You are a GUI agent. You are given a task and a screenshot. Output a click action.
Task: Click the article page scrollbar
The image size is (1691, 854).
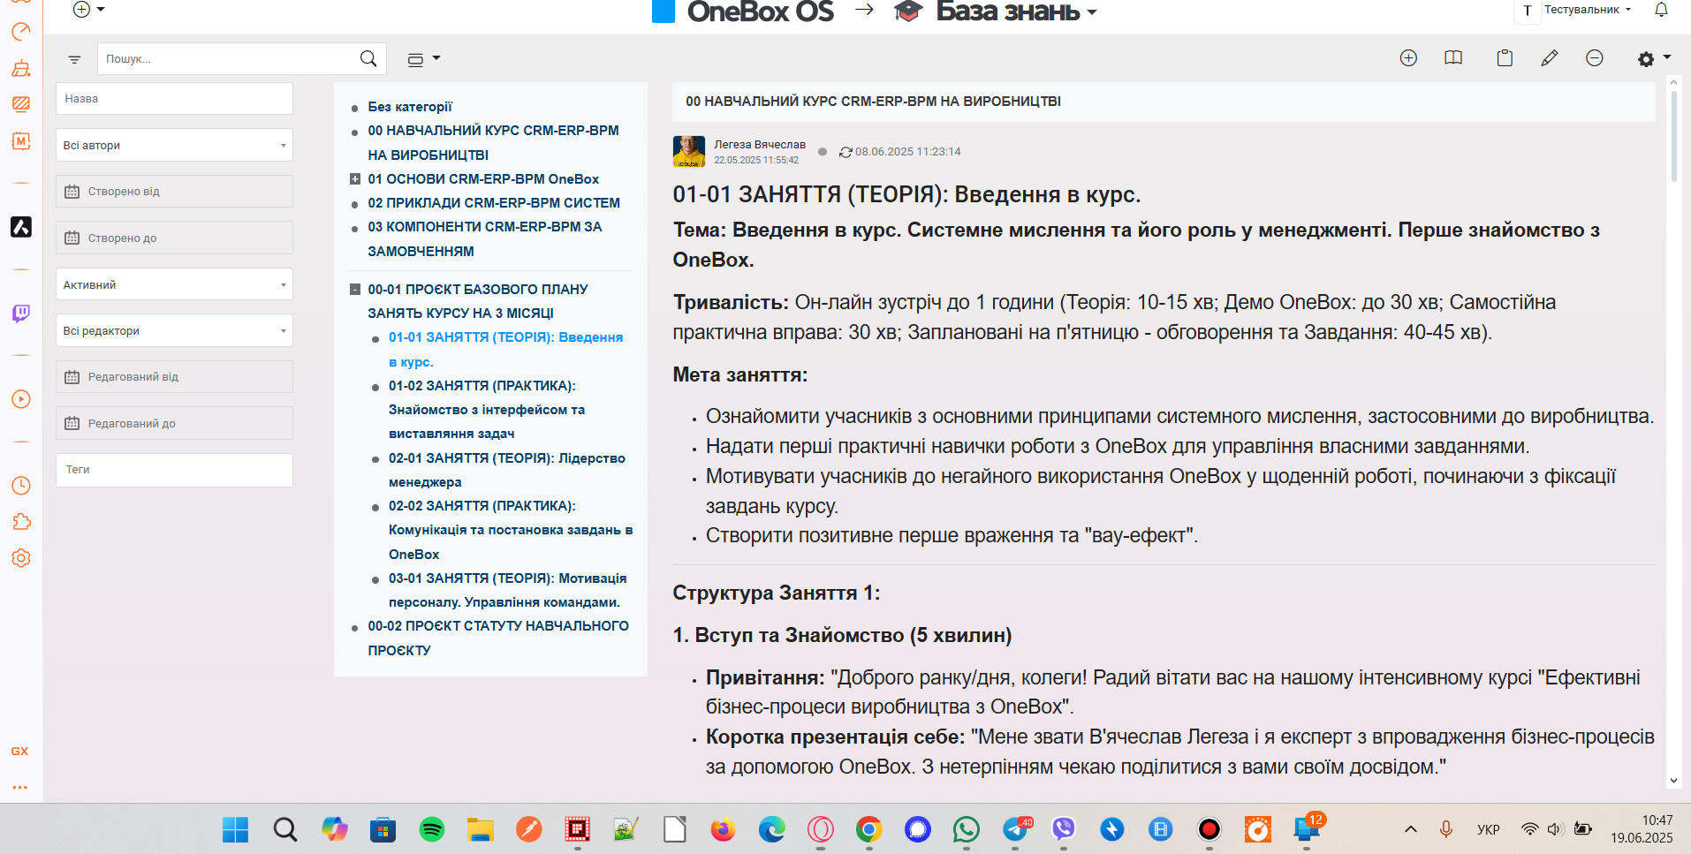point(1673,137)
